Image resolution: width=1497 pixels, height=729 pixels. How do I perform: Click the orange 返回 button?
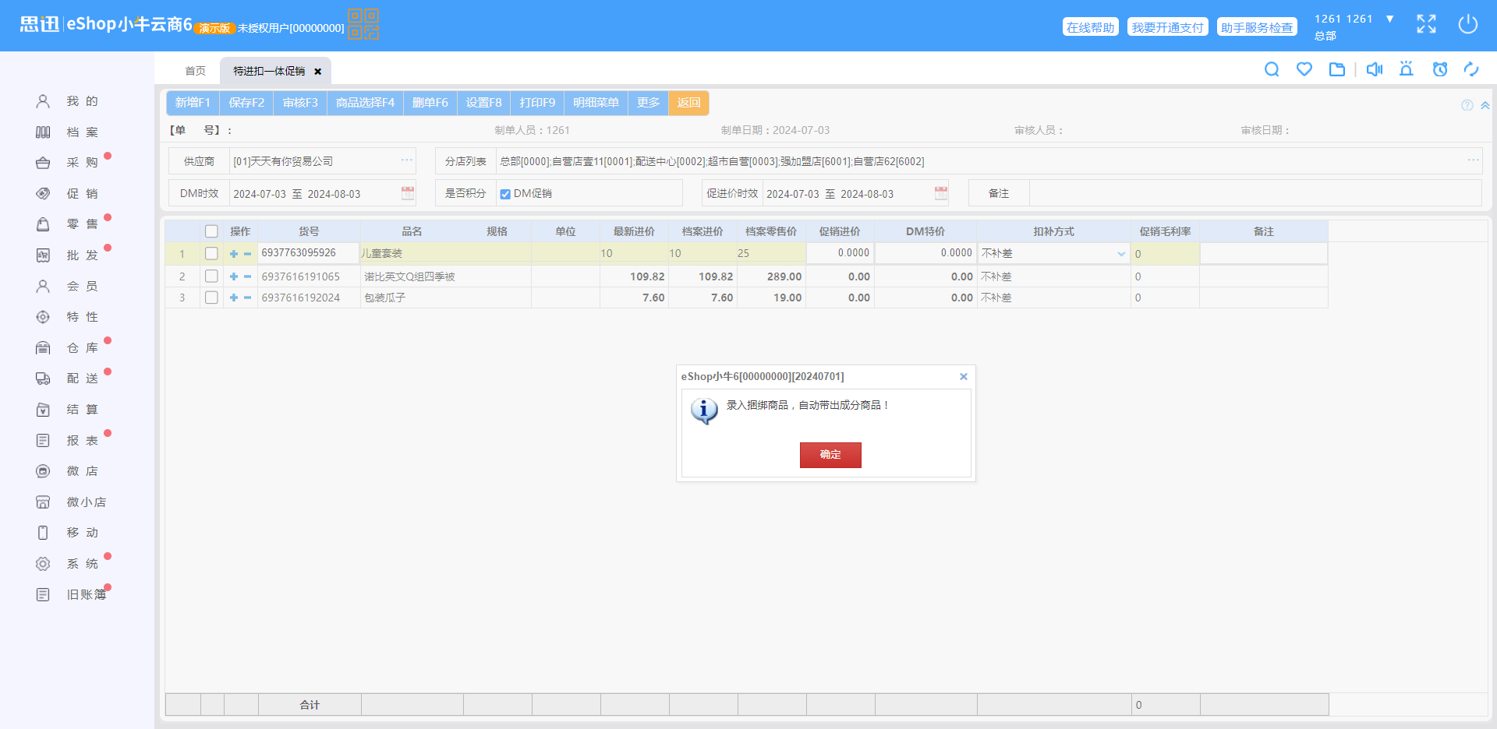tap(688, 103)
